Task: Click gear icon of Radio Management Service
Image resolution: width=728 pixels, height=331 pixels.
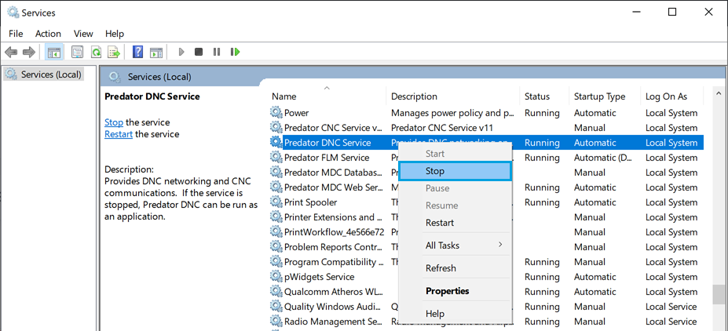Action: (x=276, y=322)
